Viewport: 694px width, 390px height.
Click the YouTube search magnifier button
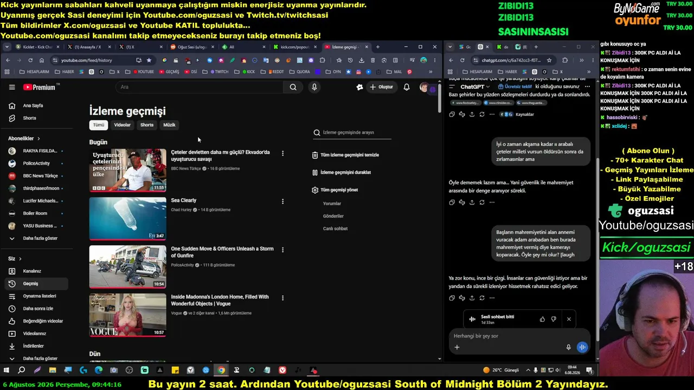[293, 87]
